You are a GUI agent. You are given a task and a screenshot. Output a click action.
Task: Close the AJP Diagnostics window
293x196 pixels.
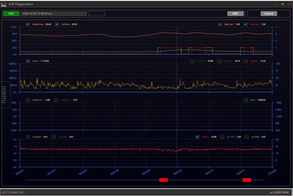289,4
